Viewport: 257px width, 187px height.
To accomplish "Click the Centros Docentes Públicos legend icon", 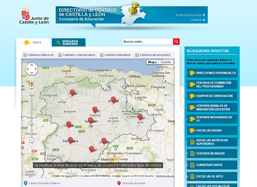I will pos(25,183).
